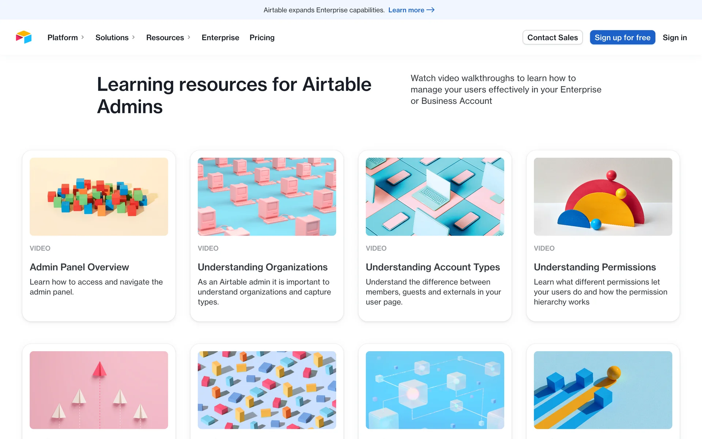The image size is (702, 439).
Task: Click the pink computers Organizations thumbnail
Action: (267, 196)
